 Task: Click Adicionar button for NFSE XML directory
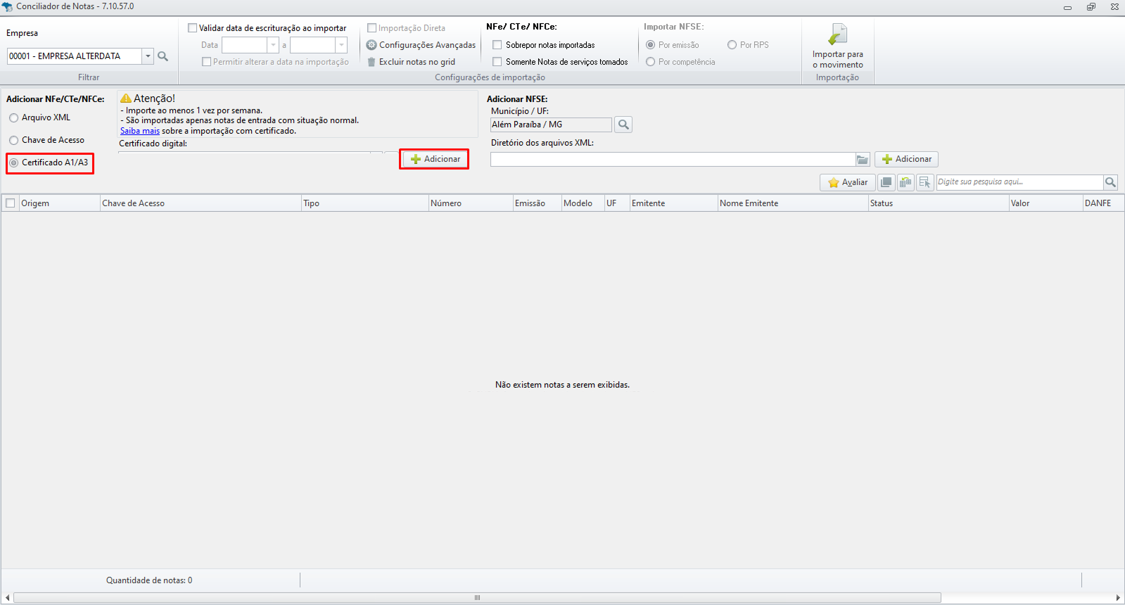pos(906,159)
